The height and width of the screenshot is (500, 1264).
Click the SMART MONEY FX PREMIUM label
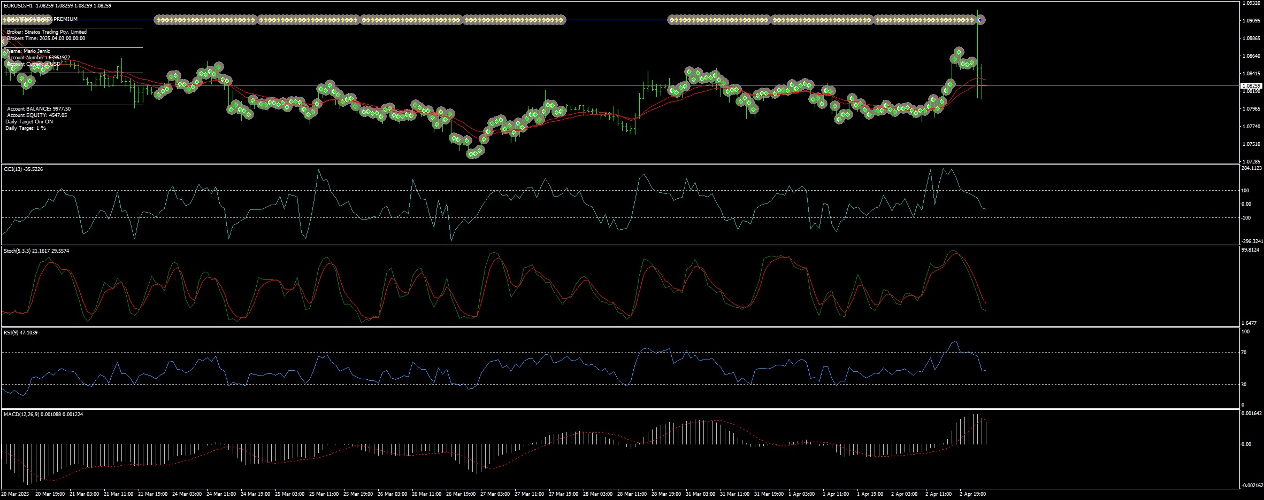(43, 19)
